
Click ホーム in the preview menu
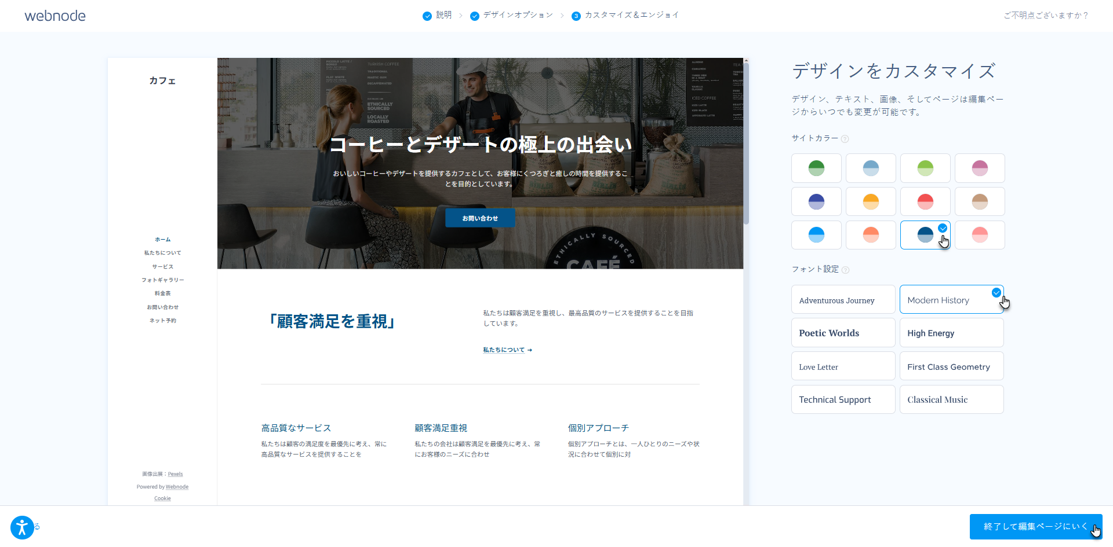tap(162, 240)
